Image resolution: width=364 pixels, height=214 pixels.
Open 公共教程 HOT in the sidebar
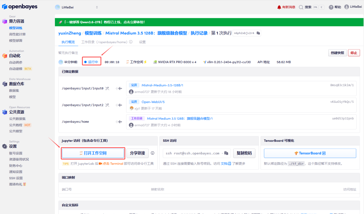pyautogui.click(x=20, y=125)
